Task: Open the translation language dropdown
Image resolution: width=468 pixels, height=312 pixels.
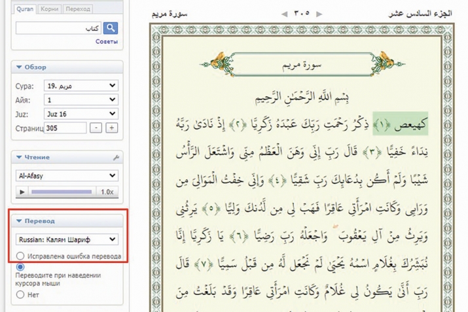Action: (x=67, y=239)
